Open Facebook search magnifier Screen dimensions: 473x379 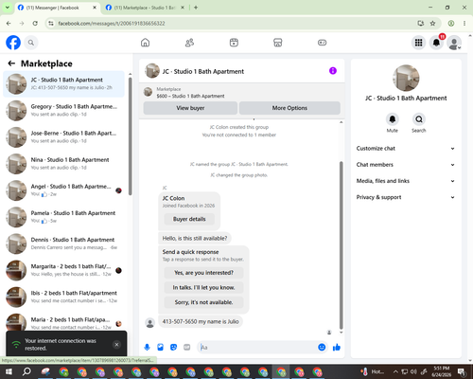coord(31,43)
